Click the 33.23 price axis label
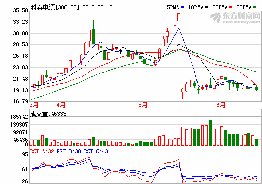Screen dimensions: 262x184 click(21, 22)
